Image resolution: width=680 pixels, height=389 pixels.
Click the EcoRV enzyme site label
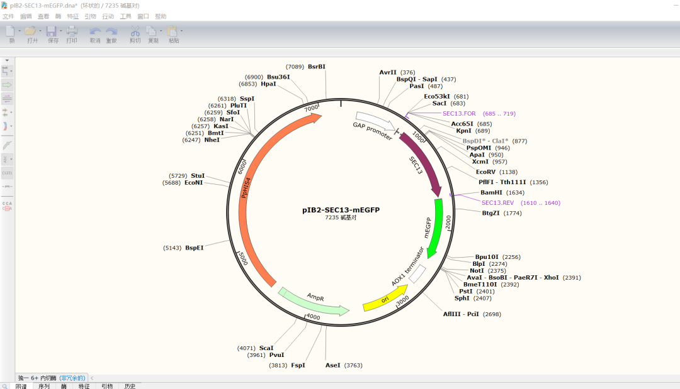[x=485, y=172]
